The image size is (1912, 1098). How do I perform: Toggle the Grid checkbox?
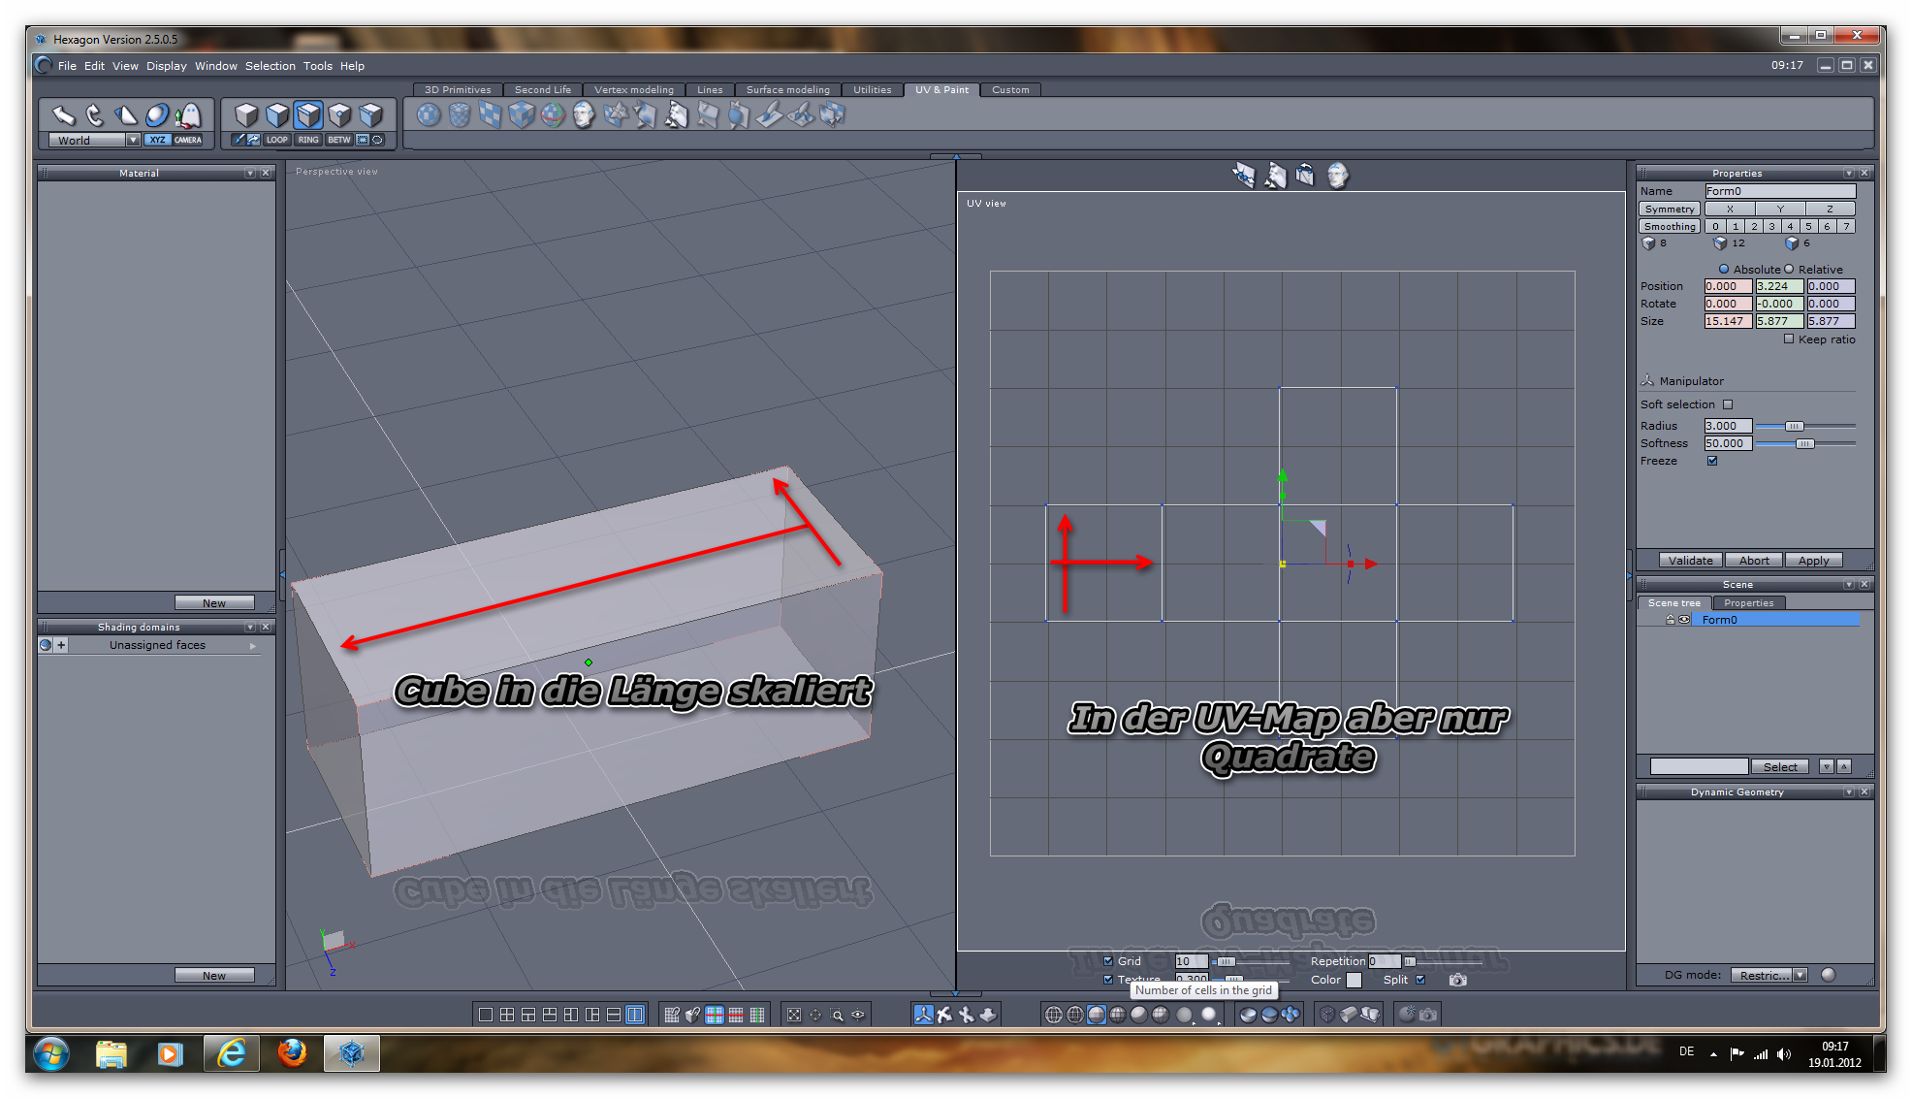(x=1108, y=961)
